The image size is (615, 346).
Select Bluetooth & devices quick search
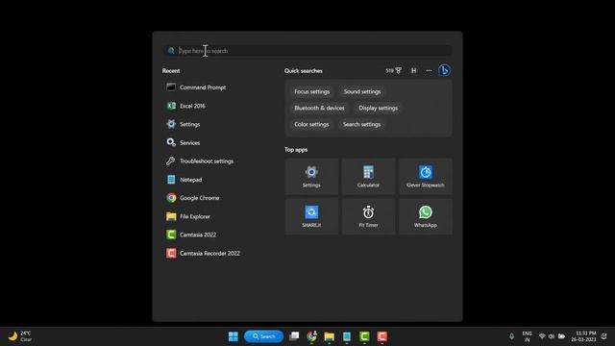point(319,108)
